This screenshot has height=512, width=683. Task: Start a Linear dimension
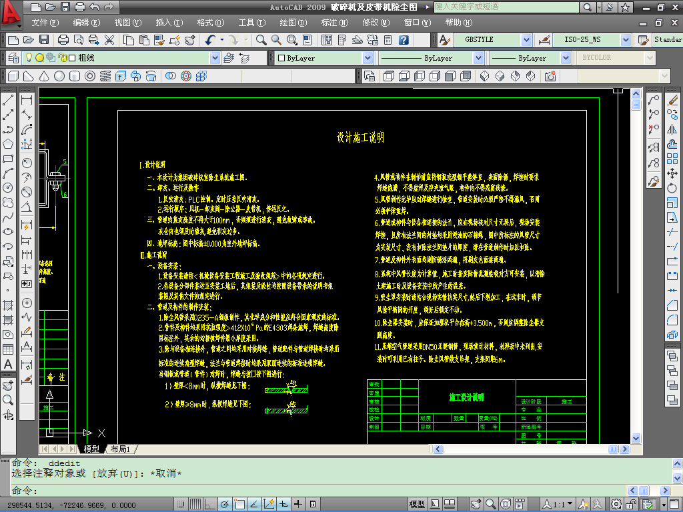pyautogui.click(x=27, y=100)
